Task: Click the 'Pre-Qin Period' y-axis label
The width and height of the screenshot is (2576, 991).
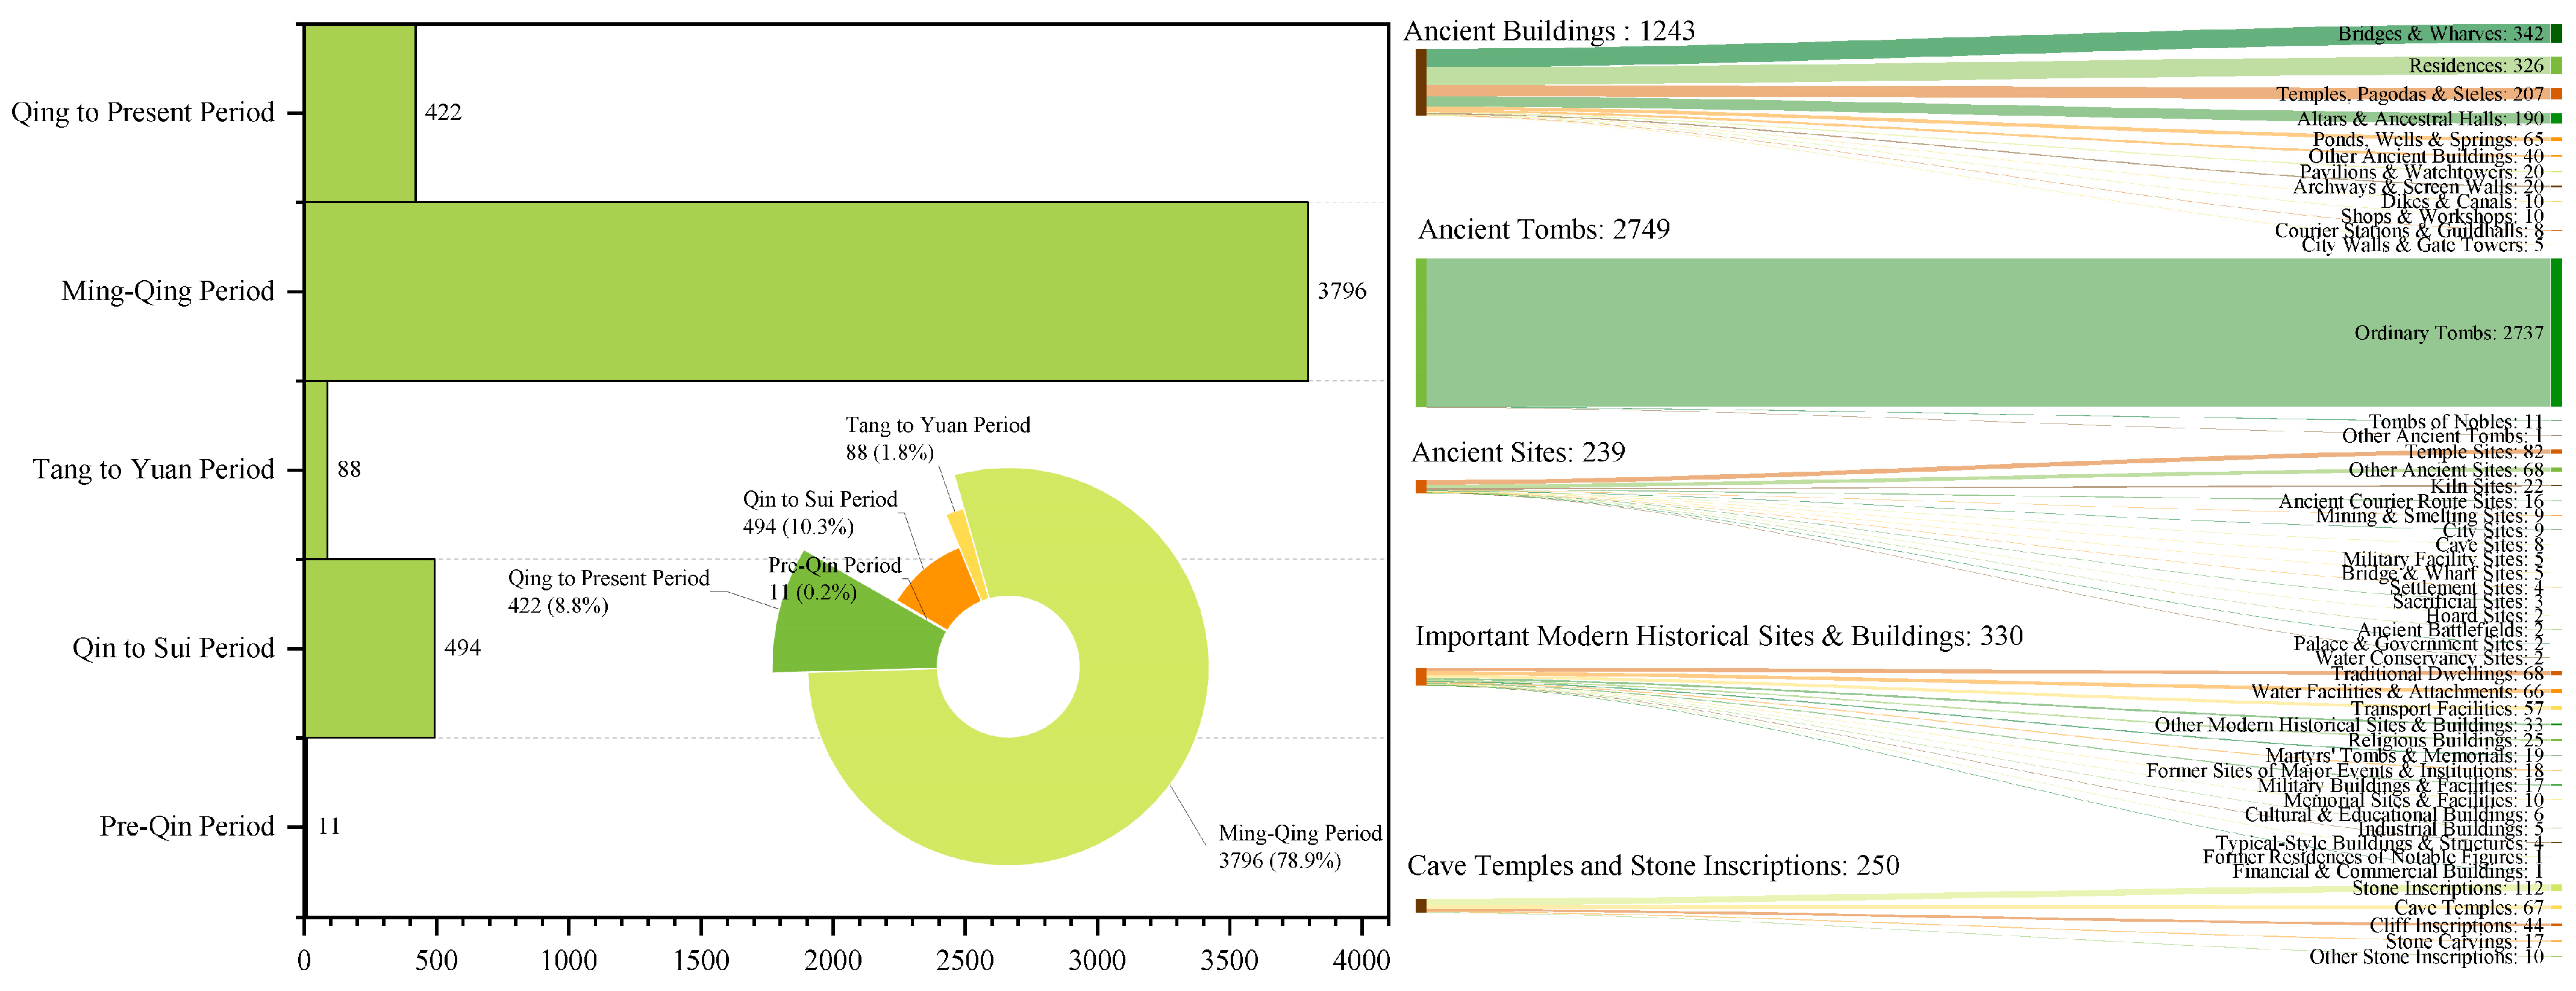Action: [187, 827]
